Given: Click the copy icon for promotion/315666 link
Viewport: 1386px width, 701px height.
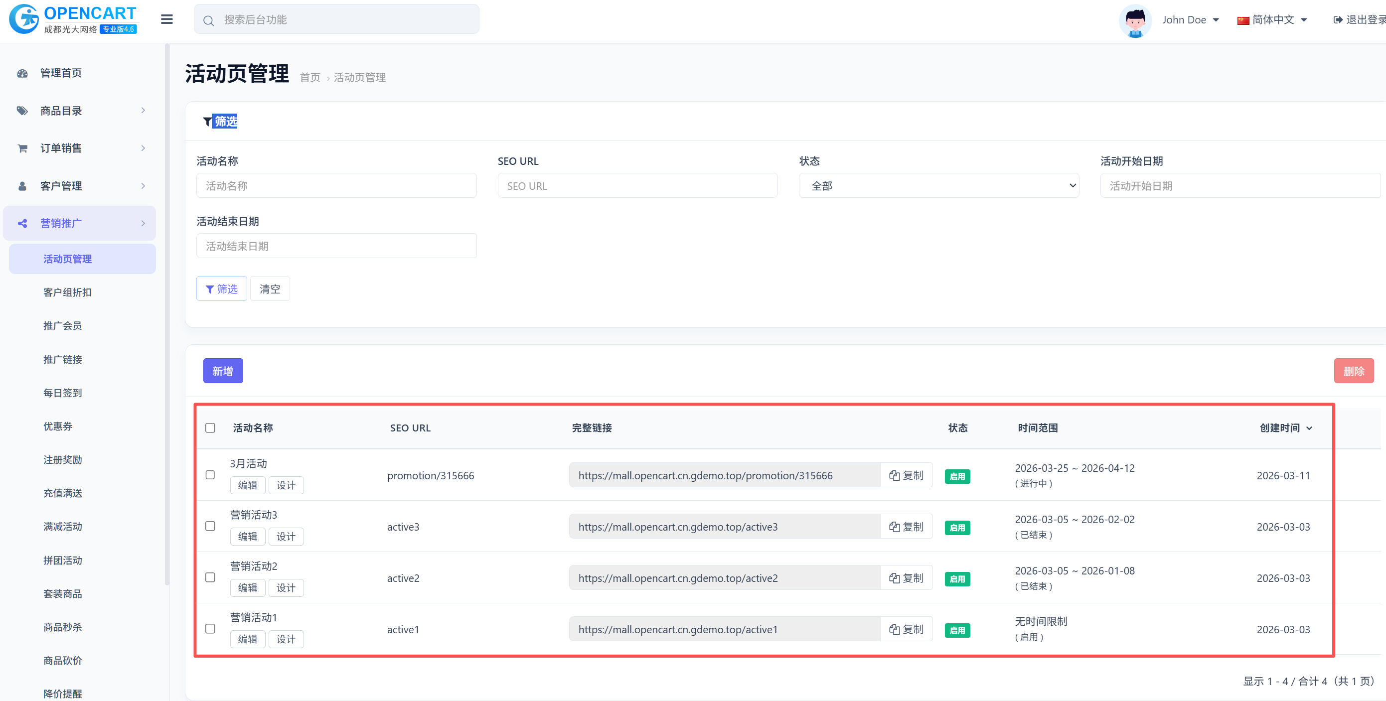Looking at the screenshot, I should click(x=894, y=476).
